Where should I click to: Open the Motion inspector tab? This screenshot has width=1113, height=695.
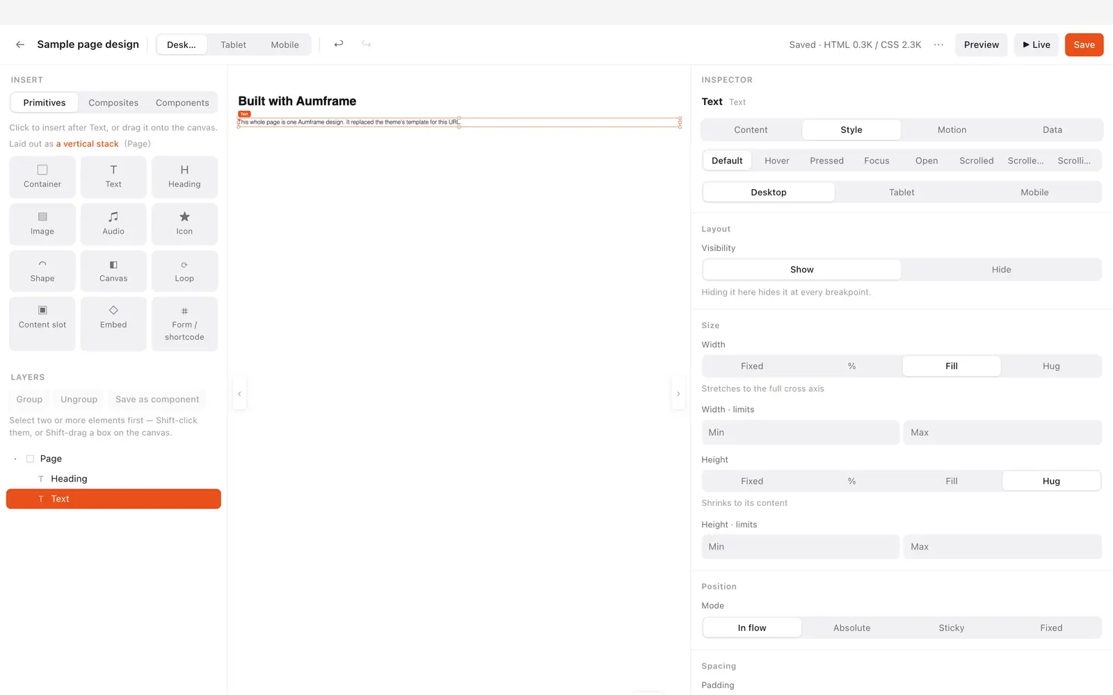pyautogui.click(x=952, y=130)
